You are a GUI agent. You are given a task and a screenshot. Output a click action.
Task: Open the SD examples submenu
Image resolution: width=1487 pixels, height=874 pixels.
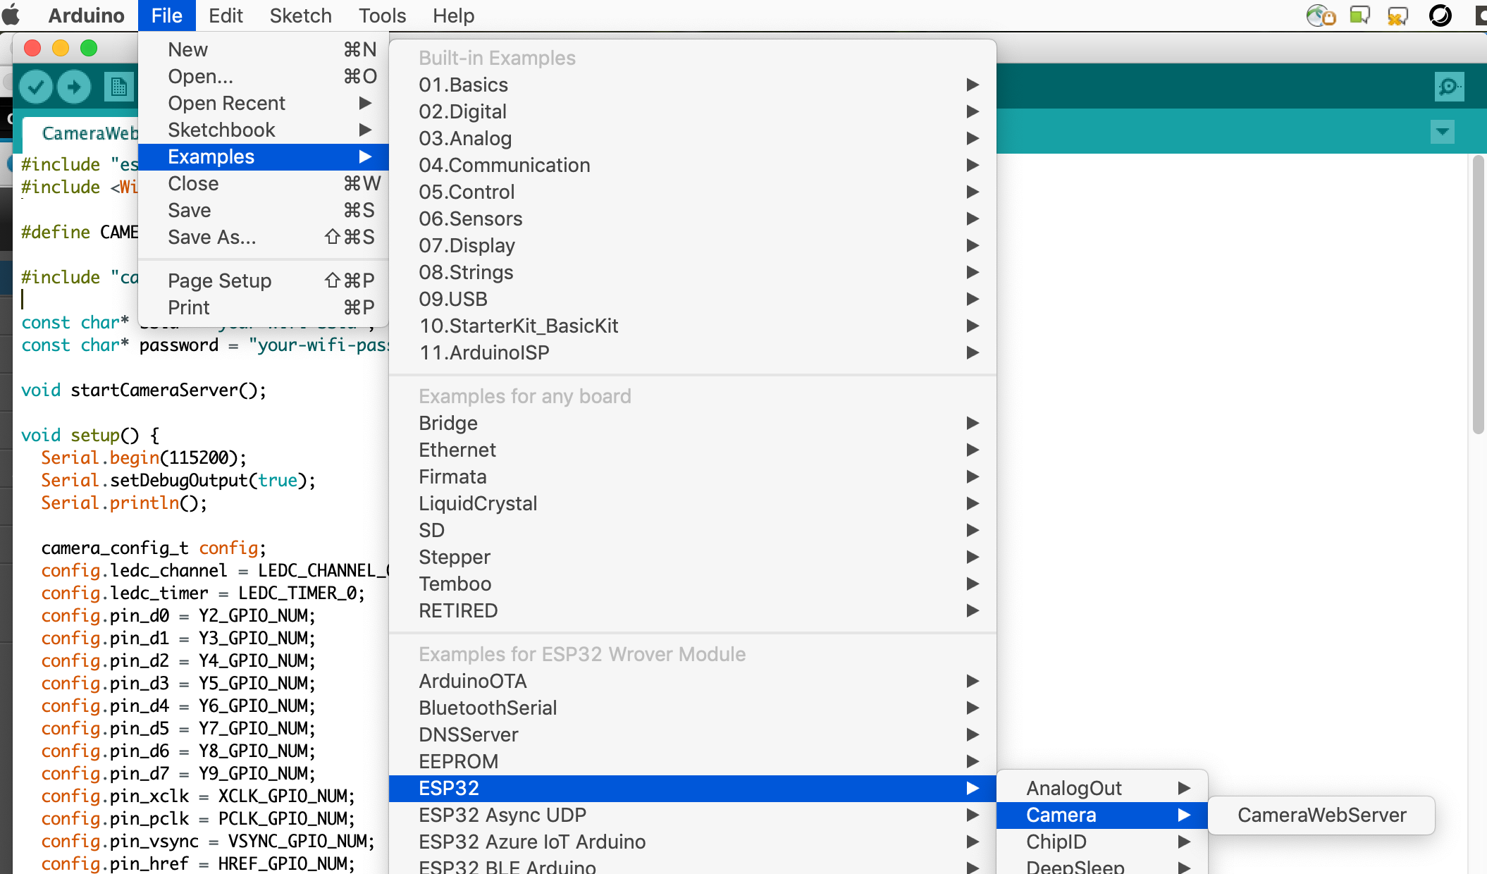click(693, 530)
